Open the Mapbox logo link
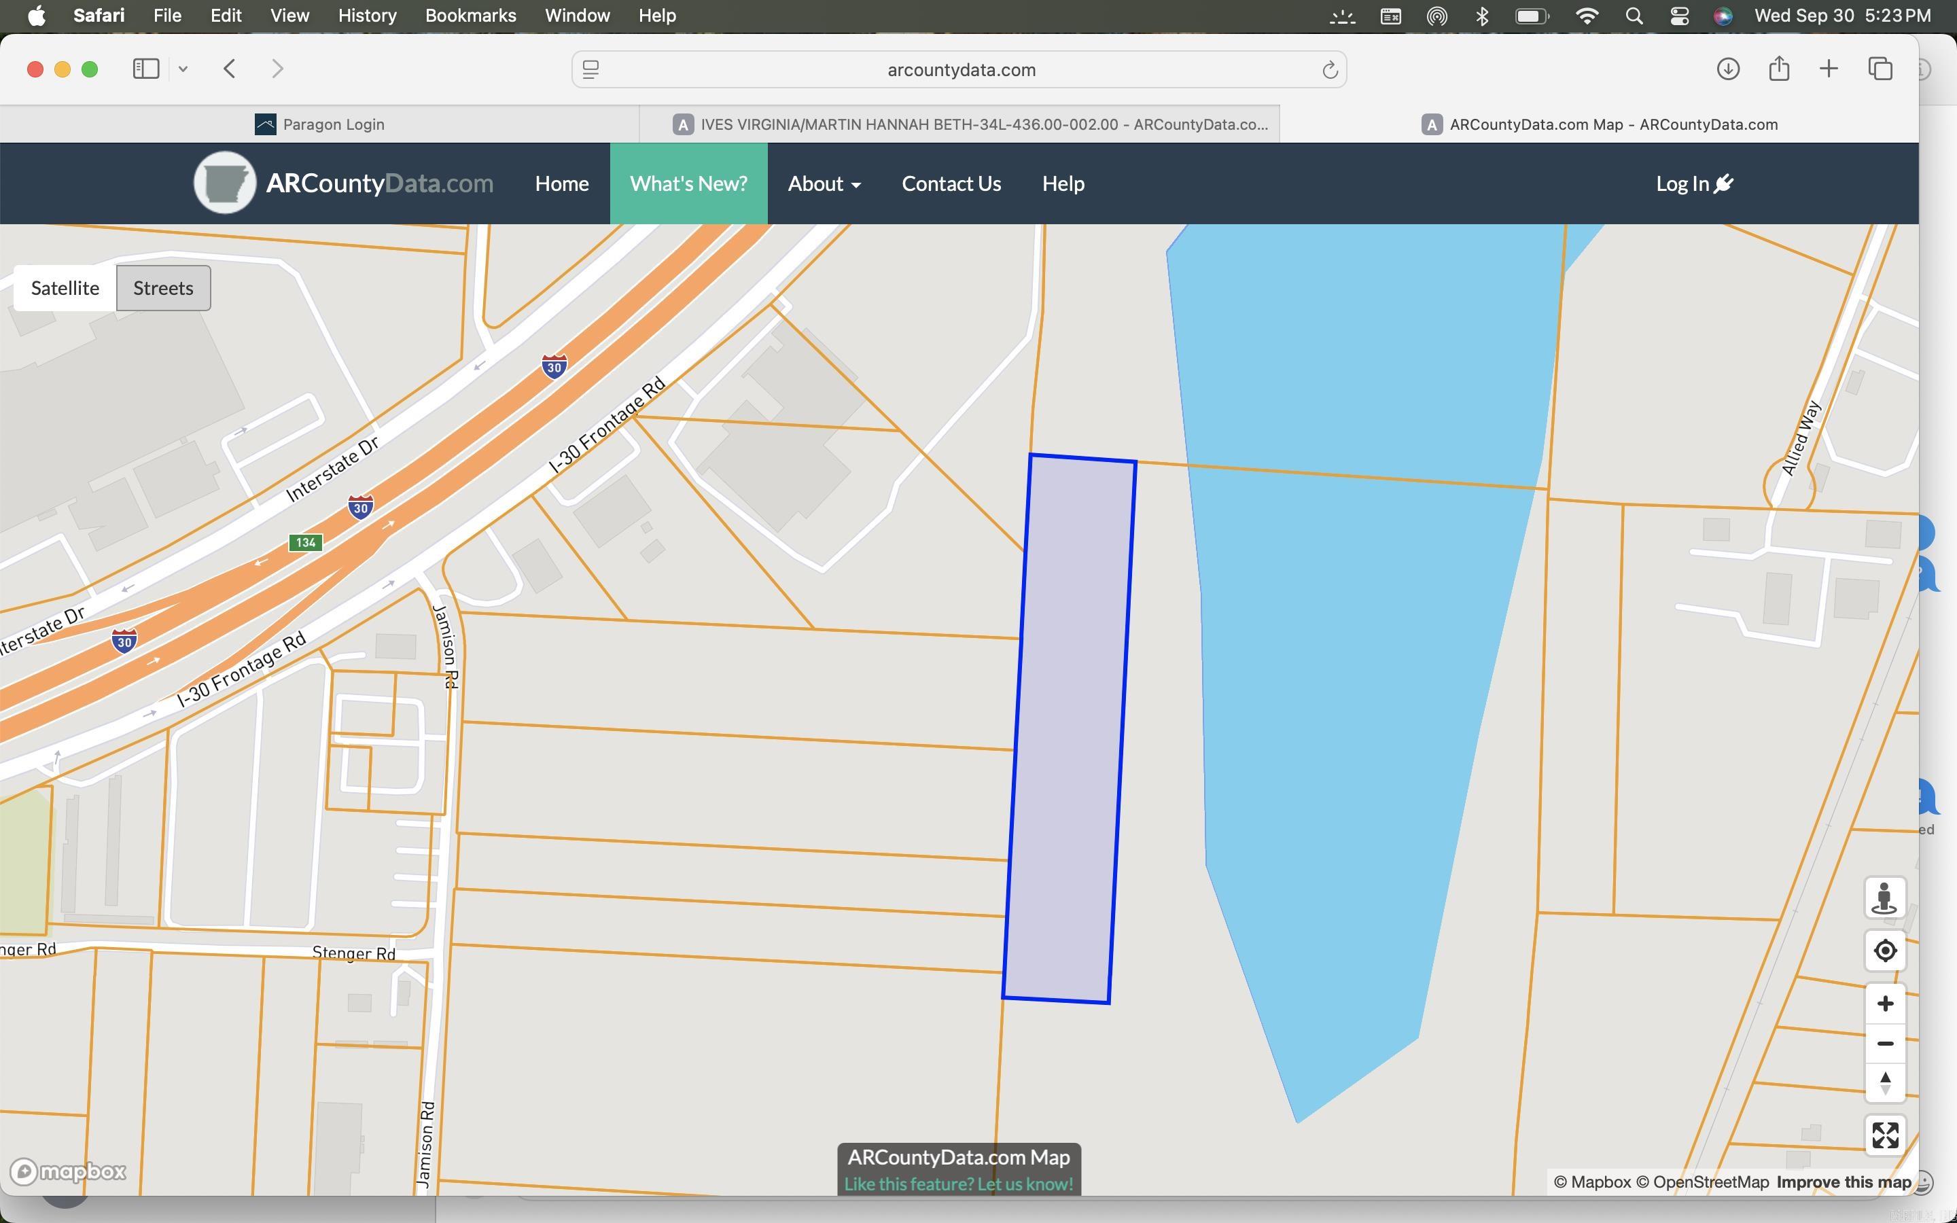1957x1223 pixels. point(68,1171)
